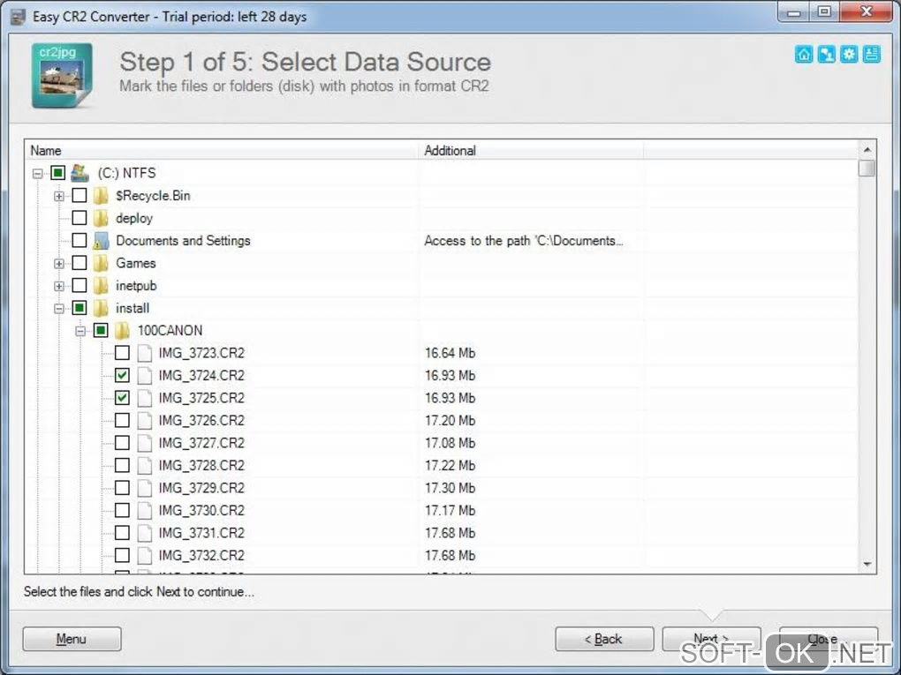The height and width of the screenshot is (675, 901).
Task: Open settings via the gear icon
Action: click(x=849, y=55)
